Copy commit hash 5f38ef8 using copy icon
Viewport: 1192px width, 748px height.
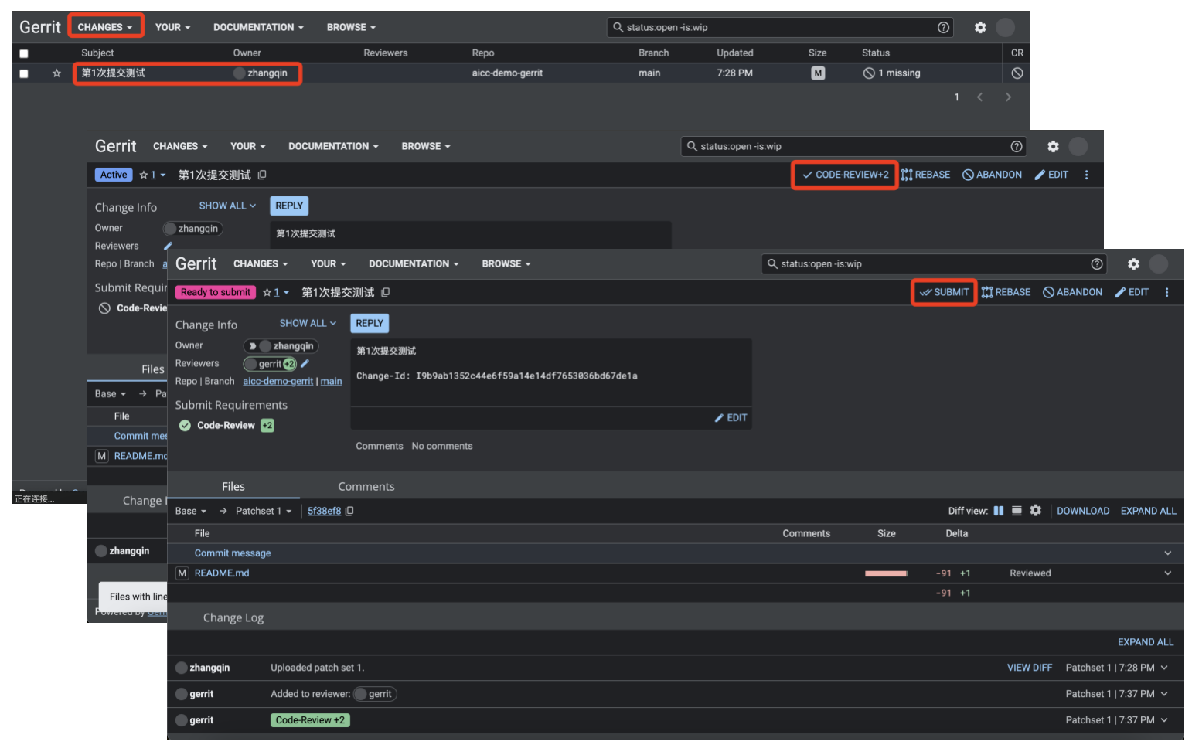pyautogui.click(x=349, y=511)
